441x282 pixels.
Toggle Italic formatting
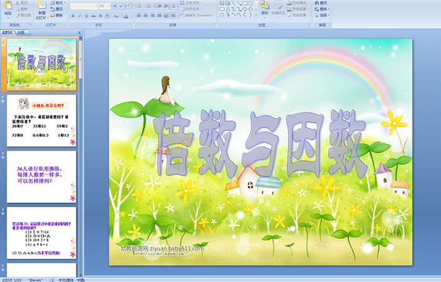pyautogui.click(x=79, y=16)
